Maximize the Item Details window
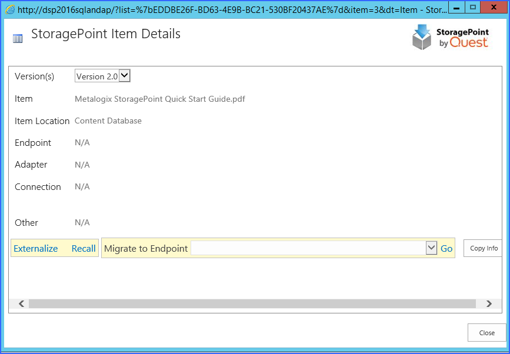The height and width of the screenshot is (354, 510). pyautogui.click(x=473, y=8)
